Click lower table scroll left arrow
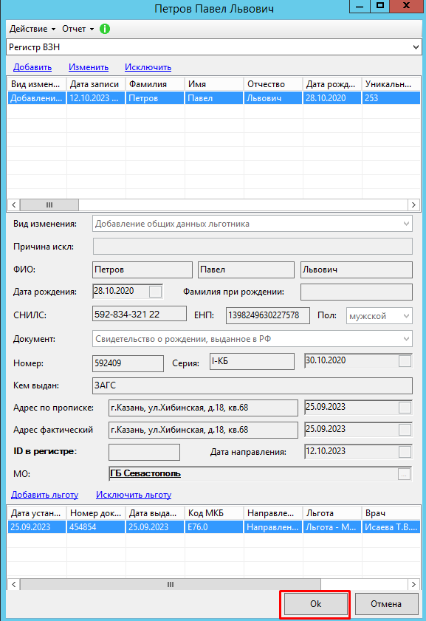The width and height of the screenshot is (426, 621). (14, 584)
